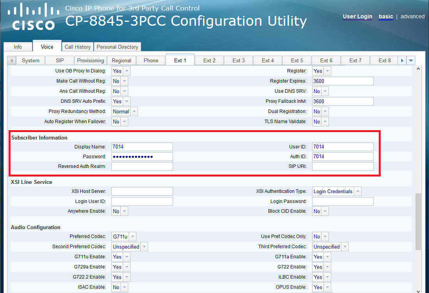
Task: Switch to the Call History tab
Action: [x=78, y=47]
